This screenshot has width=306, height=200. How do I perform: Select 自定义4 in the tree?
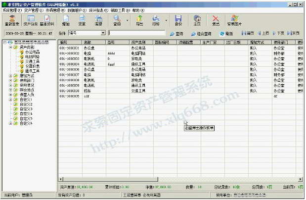tap(26, 113)
